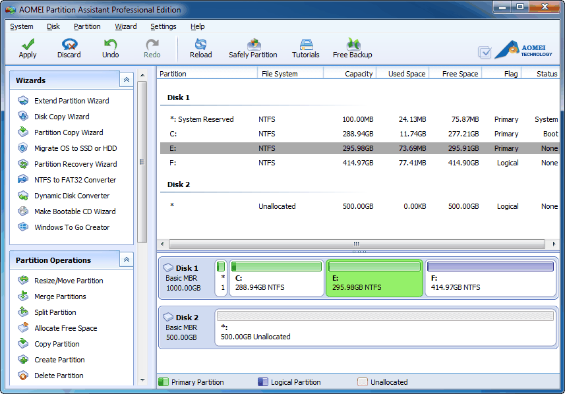
Task: Click sidebar scroll up arrow
Action: tap(142, 75)
